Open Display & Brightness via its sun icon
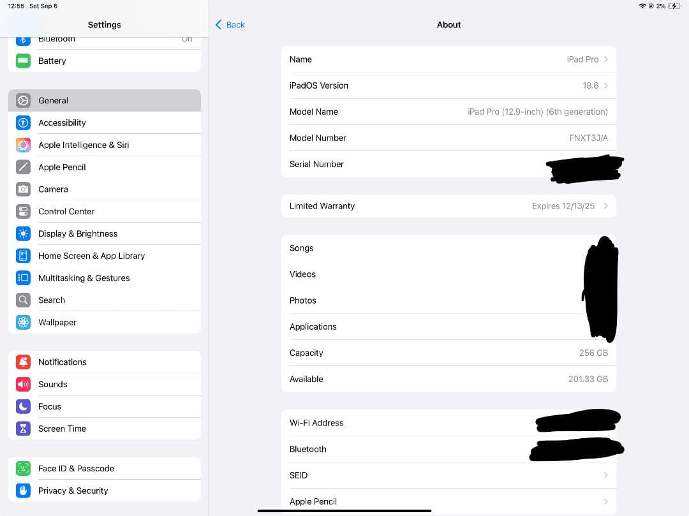The height and width of the screenshot is (516, 689). [23, 233]
